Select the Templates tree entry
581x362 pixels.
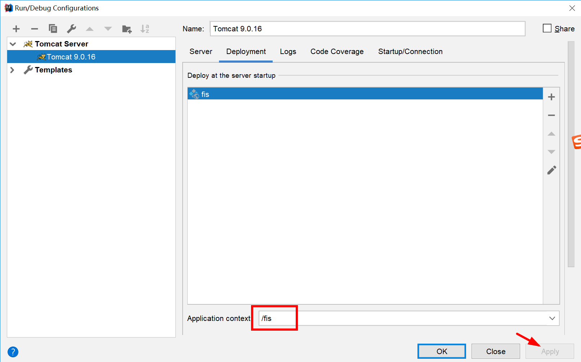(x=91, y=70)
